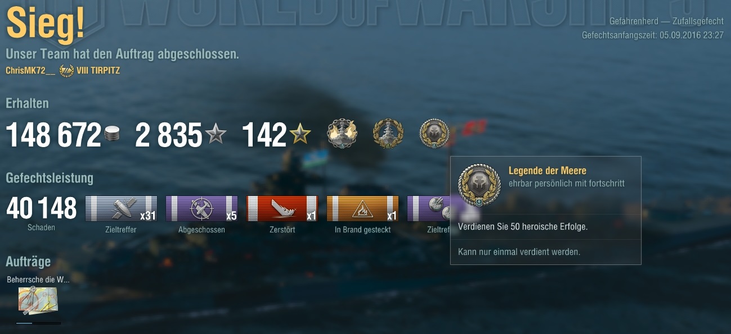Open the Beherrsche die W... mission thumbnail
This screenshot has height=334, width=731.
tap(38, 300)
